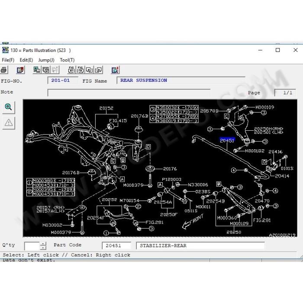Viewport: 303px width, 303px height.
Task: Select part N330006 in diagram
Action: pyautogui.click(x=198, y=185)
